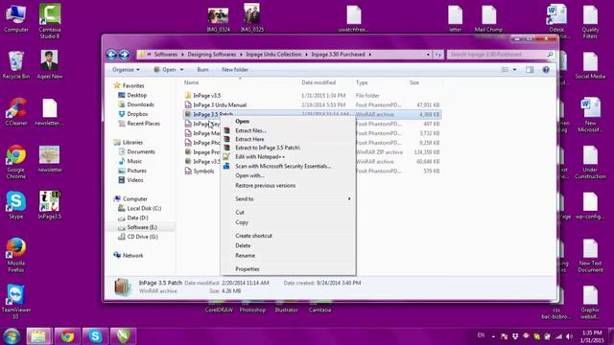Choose Open in context menu

pos(288,122)
